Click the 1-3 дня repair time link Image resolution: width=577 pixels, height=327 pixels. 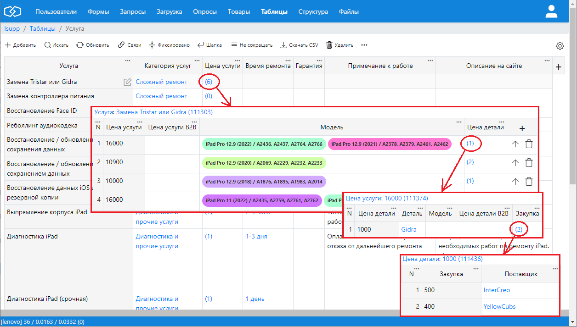pyautogui.click(x=256, y=236)
